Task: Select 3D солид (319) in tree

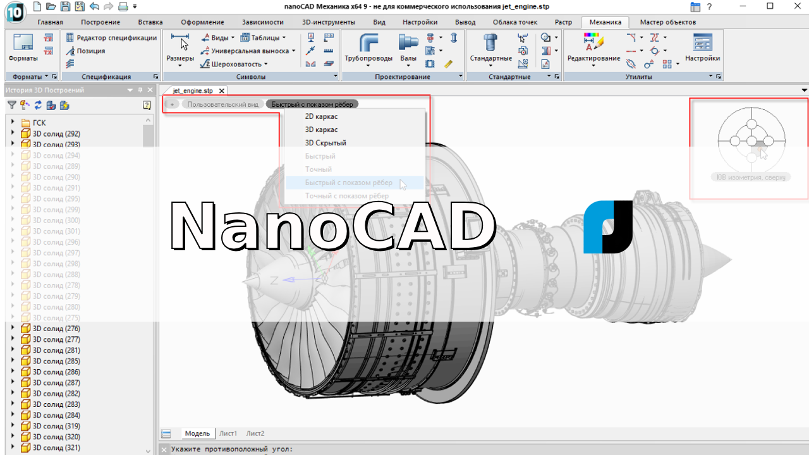Action: (56, 426)
